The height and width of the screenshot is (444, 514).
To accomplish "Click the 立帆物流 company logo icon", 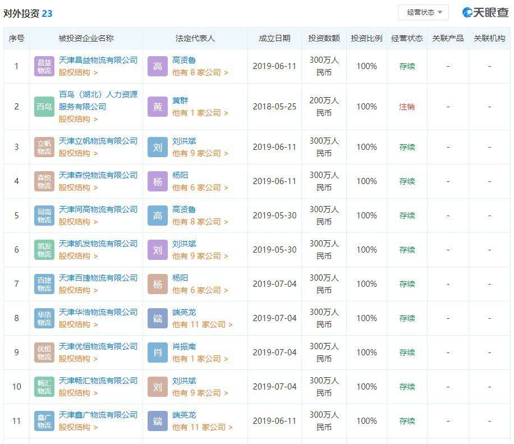I will coord(44,147).
